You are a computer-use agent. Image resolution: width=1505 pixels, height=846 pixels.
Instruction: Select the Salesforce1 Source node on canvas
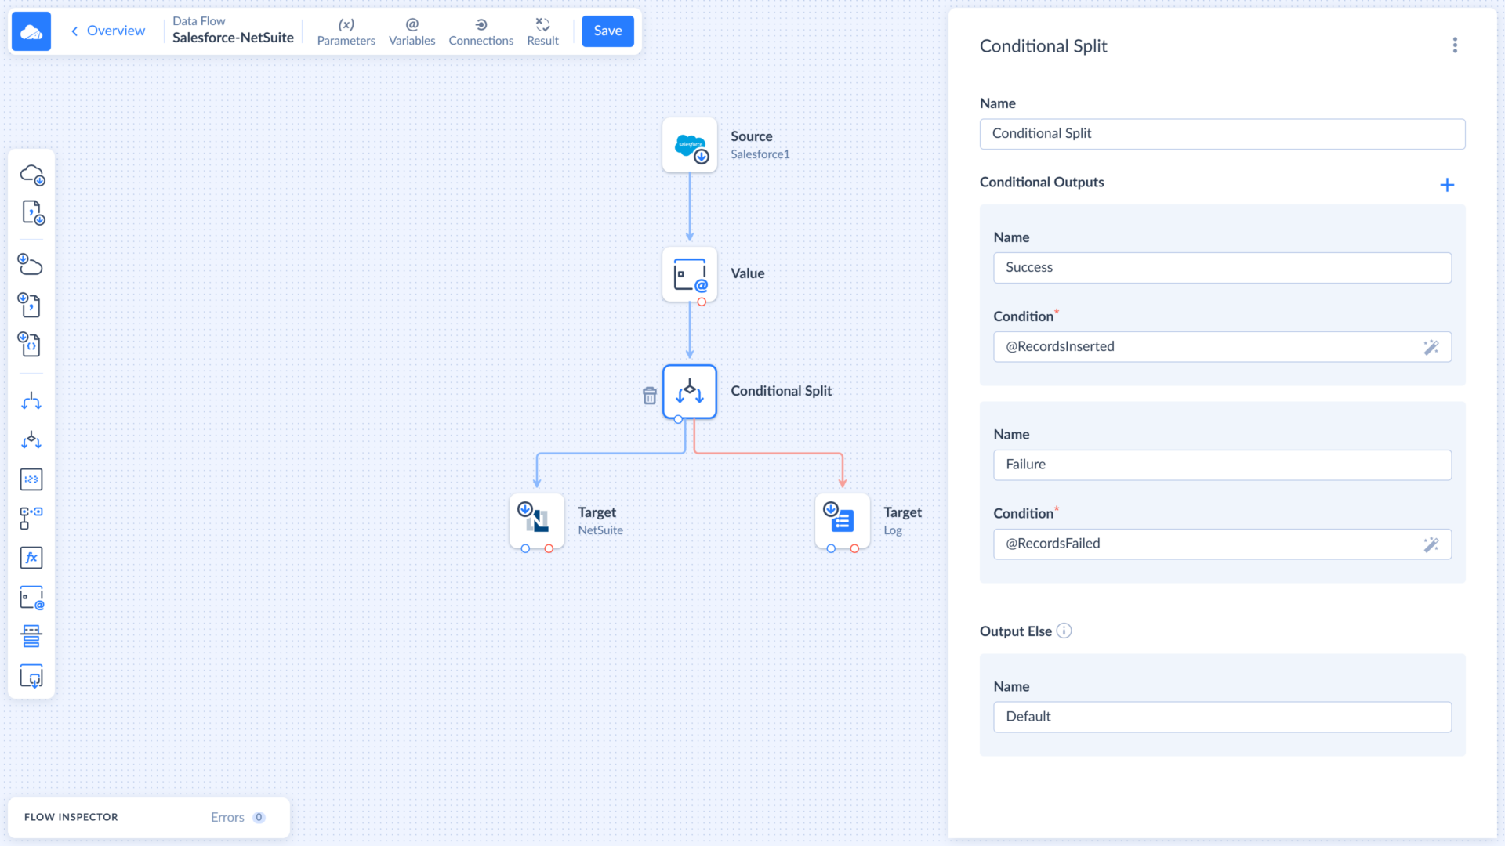pyautogui.click(x=690, y=145)
